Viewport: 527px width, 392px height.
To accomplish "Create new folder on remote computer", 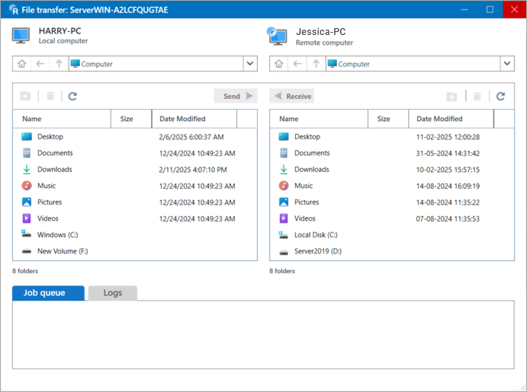I will [x=451, y=97].
